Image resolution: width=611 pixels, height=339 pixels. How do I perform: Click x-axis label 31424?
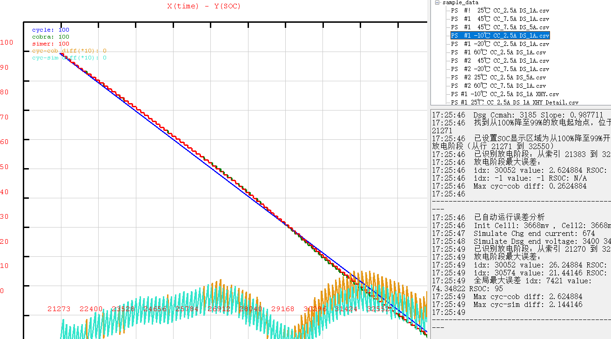pyautogui.click(x=346, y=308)
